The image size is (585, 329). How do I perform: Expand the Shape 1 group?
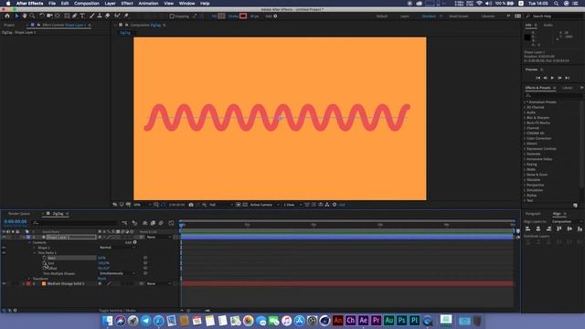tap(35, 248)
